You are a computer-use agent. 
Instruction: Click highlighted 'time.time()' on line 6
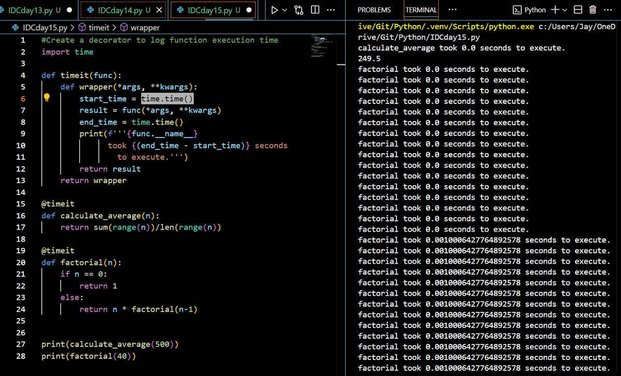click(x=167, y=98)
